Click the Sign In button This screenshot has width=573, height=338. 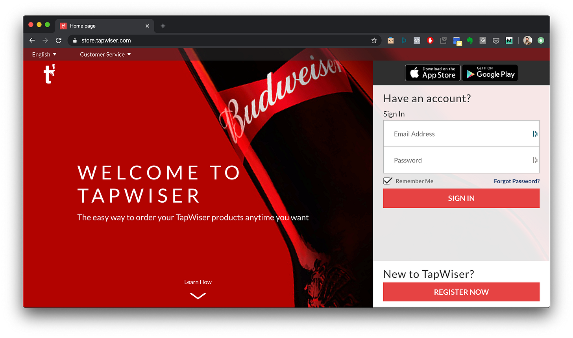461,198
